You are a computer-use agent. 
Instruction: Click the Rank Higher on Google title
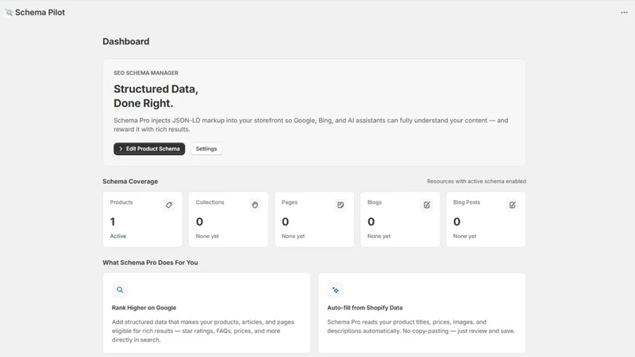[x=144, y=308]
